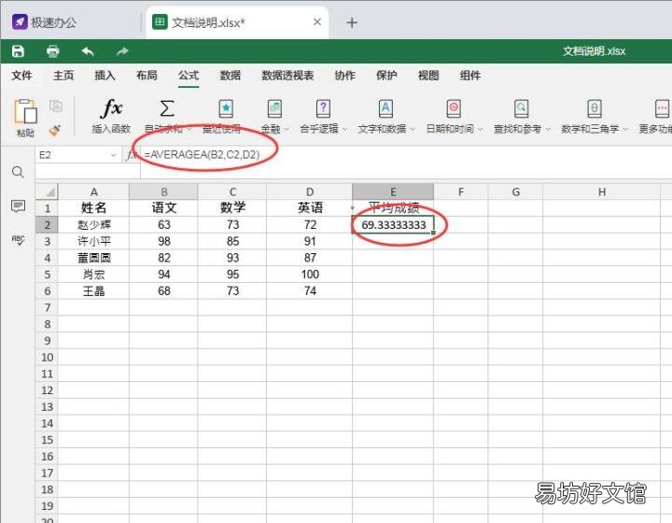Select row 3 header

(x=47, y=241)
